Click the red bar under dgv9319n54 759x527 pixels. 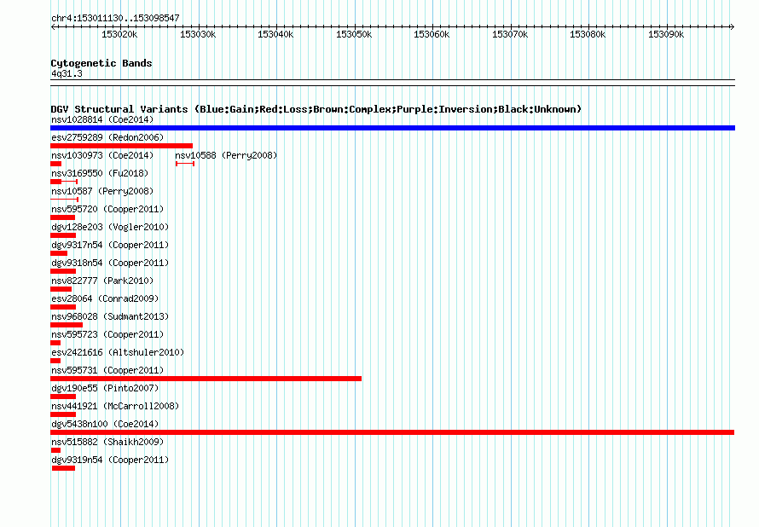[x=63, y=468]
